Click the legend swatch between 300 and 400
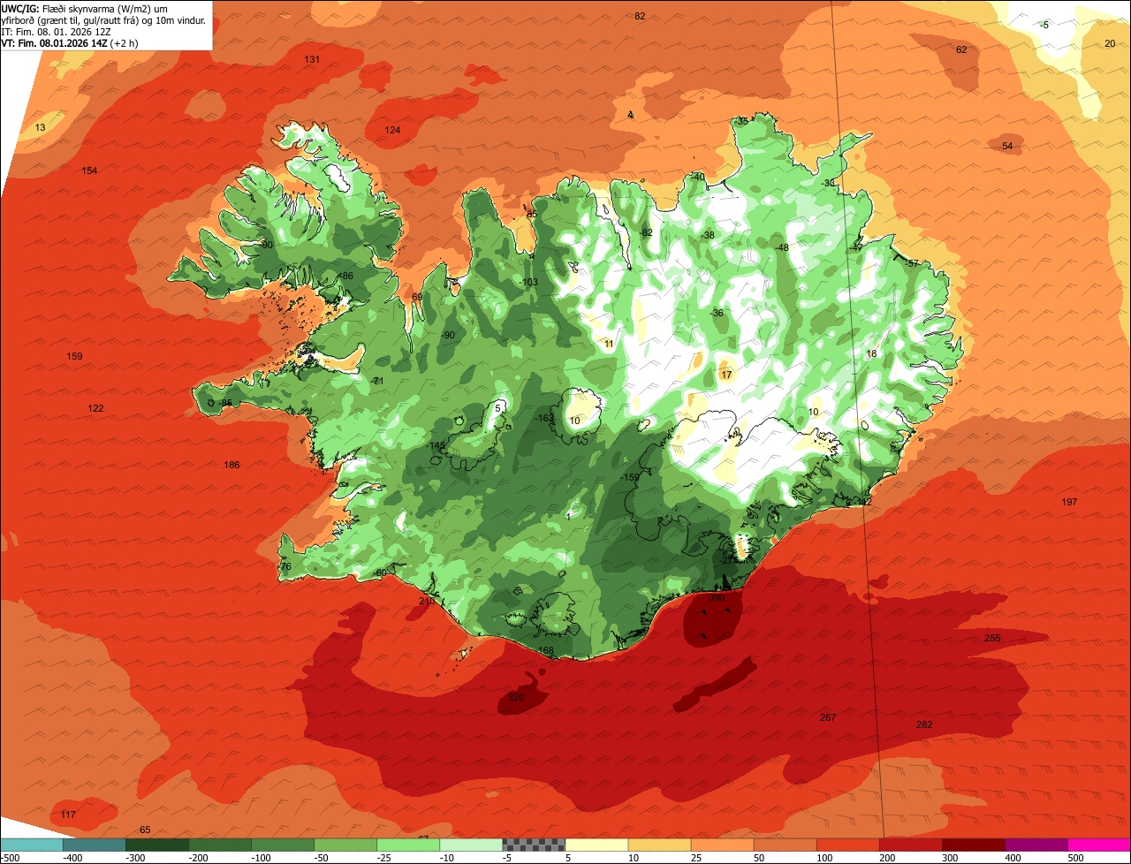The image size is (1131, 864). tap(972, 845)
